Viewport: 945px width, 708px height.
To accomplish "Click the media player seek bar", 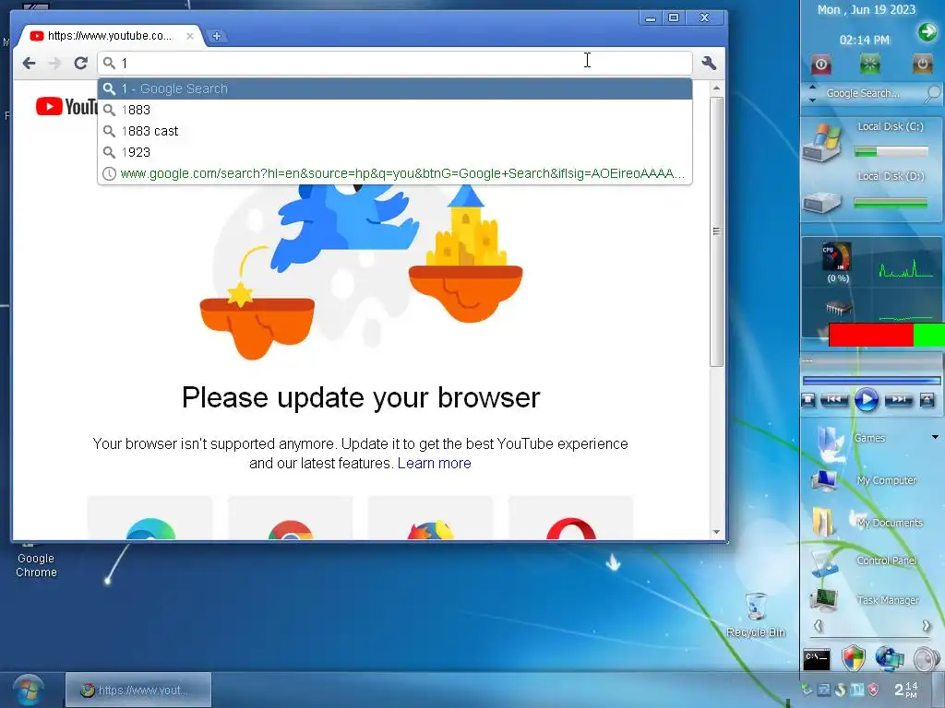I will pos(871,381).
